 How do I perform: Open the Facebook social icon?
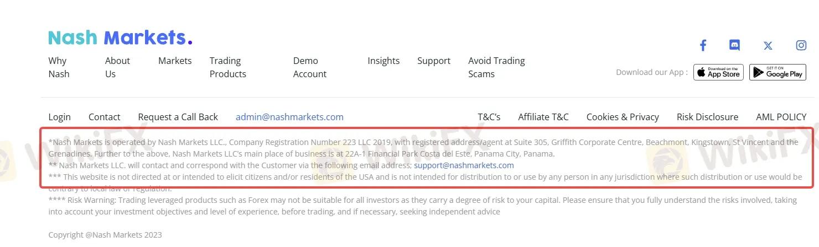tap(703, 45)
